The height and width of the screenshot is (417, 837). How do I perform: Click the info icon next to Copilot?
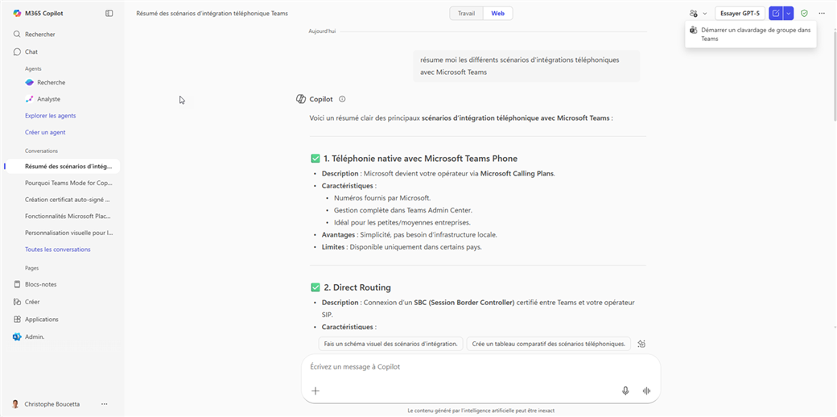pyautogui.click(x=342, y=99)
